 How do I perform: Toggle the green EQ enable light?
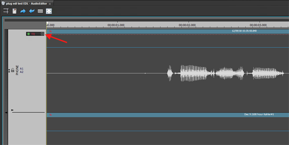click(x=28, y=34)
